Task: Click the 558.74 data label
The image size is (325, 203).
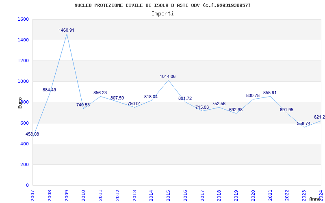Action: tap(303, 123)
